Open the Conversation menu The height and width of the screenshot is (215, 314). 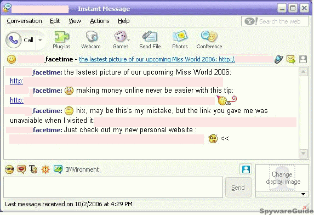coord(24,21)
